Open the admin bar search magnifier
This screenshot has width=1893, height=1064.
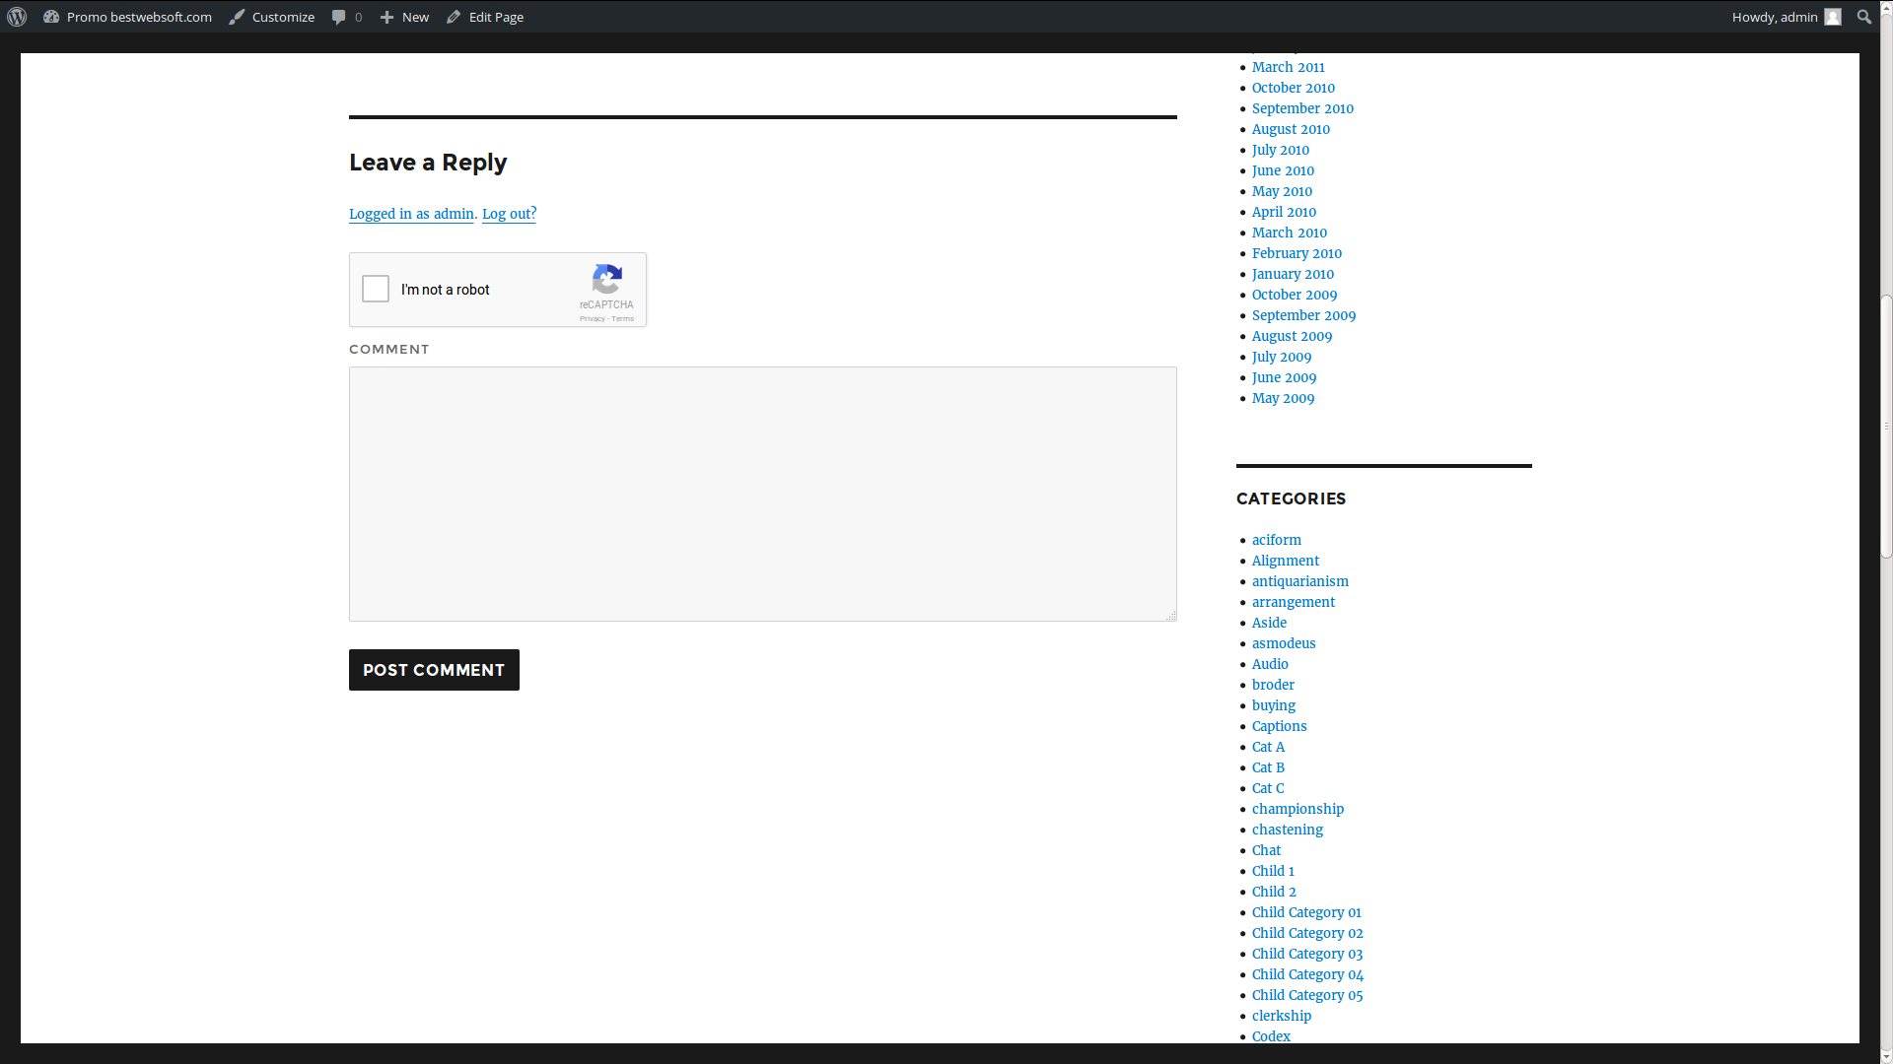[x=1863, y=17]
